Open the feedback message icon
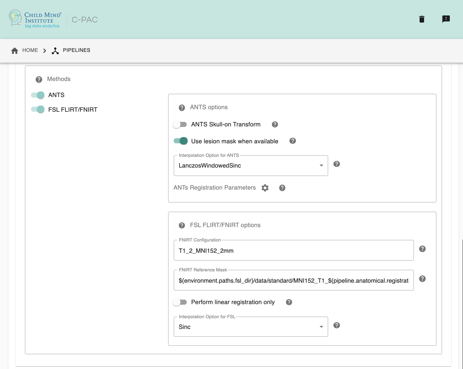 point(446,19)
